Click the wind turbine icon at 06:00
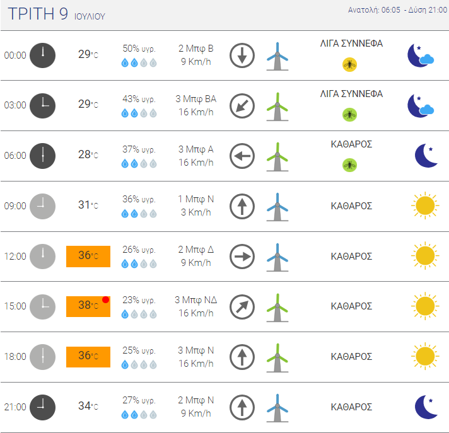The width and height of the screenshot is (449, 433). (x=277, y=156)
